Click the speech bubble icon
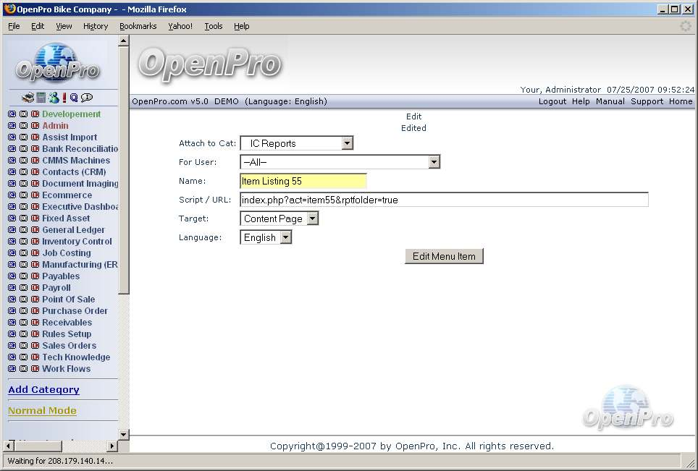Image resolution: width=698 pixels, height=471 pixels. [87, 98]
